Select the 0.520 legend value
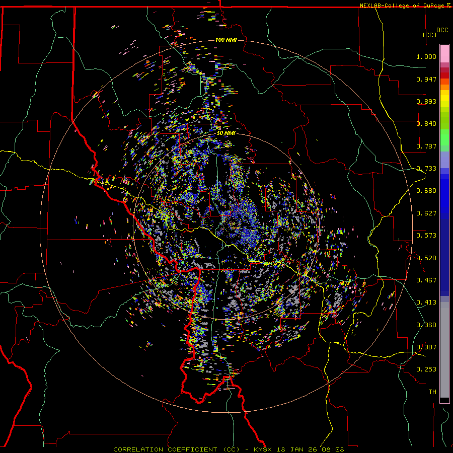The image size is (453, 453). pos(426,258)
